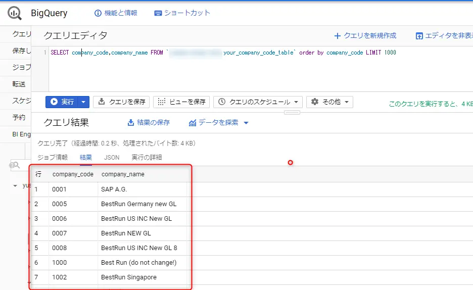Click 結果の保存 button

149,123
